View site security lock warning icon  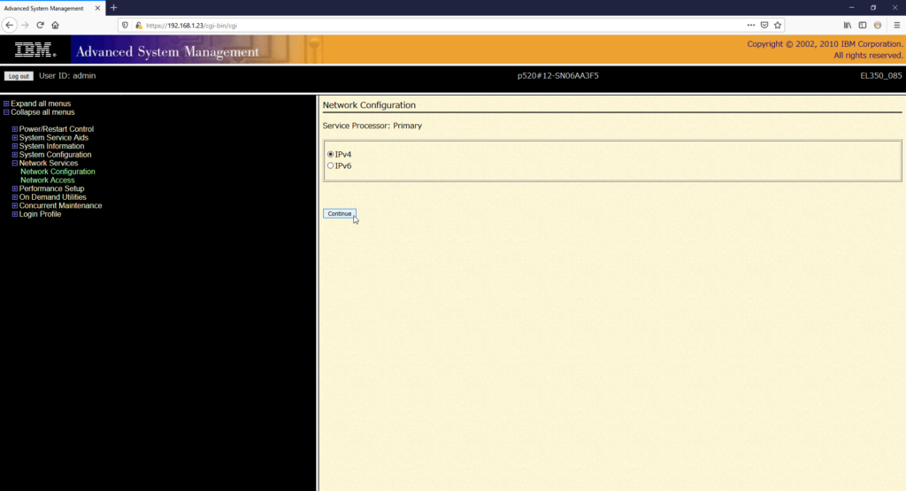[x=139, y=26]
